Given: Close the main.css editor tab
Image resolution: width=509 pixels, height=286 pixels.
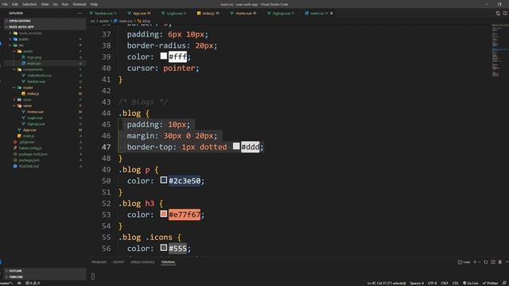Looking at the screenshot, I should pos(332,14).
